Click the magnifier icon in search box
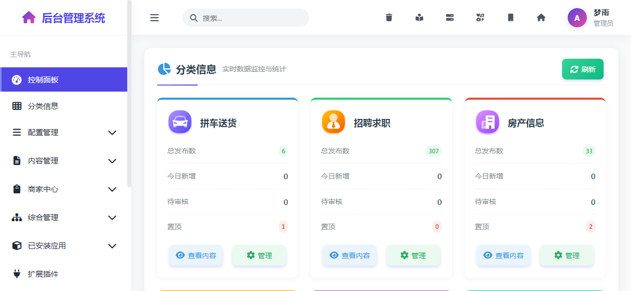The image size is (631, 291). coord(194,18)
